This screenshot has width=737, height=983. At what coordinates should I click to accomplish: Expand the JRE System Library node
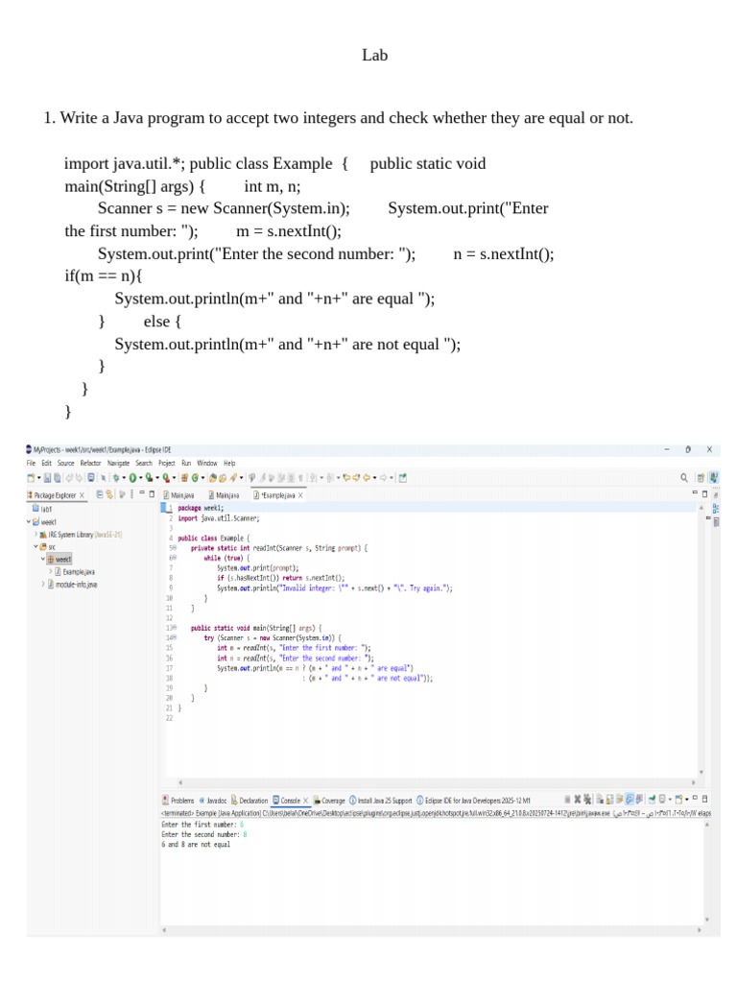(36, 535)
